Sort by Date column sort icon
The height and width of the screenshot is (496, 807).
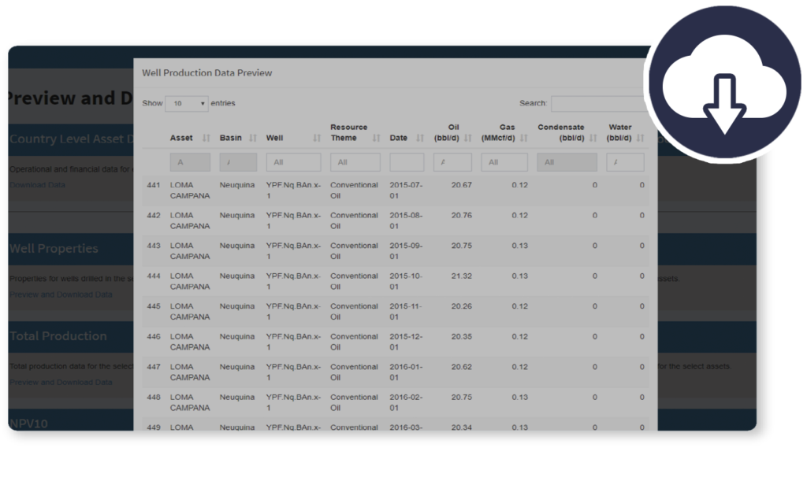[x=420, y=139]
